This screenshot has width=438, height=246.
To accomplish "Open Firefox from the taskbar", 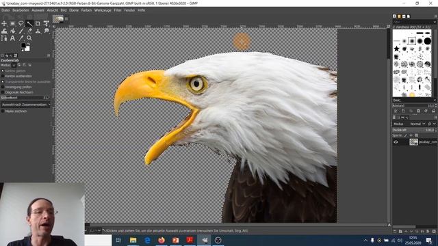I will click(x=162, y=240).
